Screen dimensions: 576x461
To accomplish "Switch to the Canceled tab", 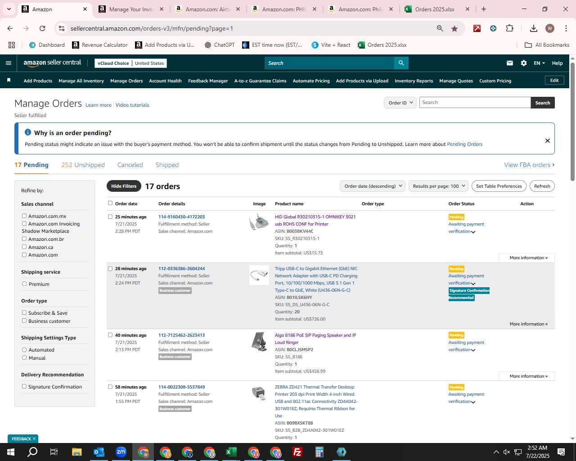I will 130,165.
